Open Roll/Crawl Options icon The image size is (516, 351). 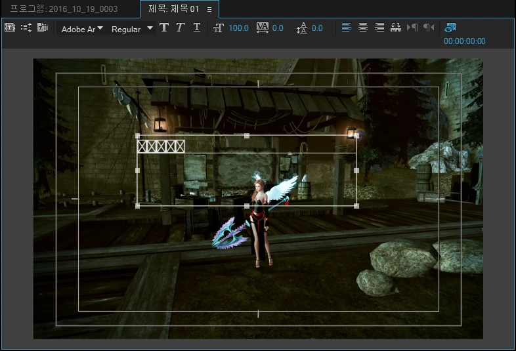click(x=26, y=28)
